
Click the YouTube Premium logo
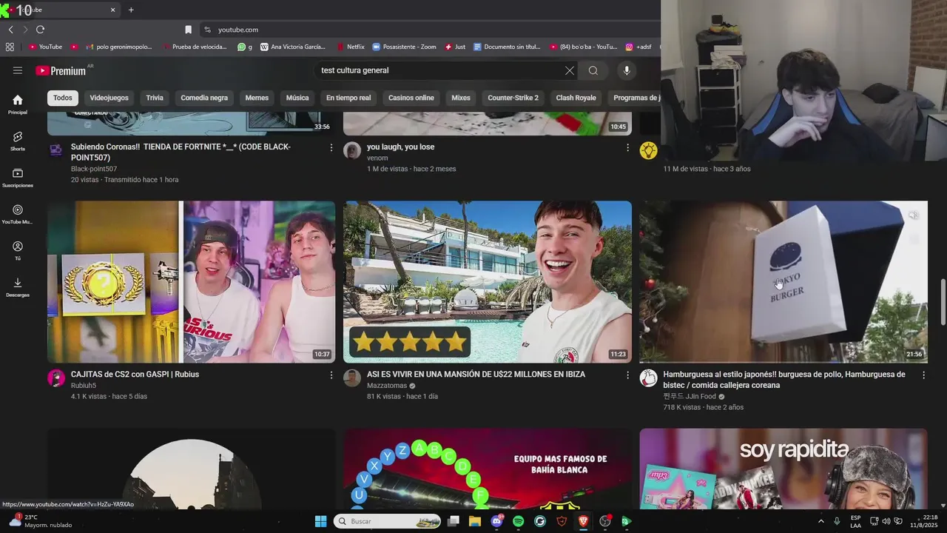click(x=61, y=71)
